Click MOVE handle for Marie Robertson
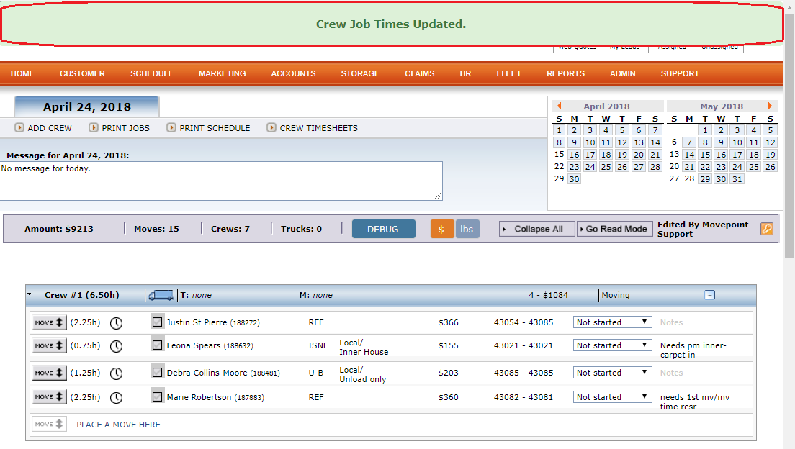The width and height of the screenshot is (795, 449). (x=49, y=396)
